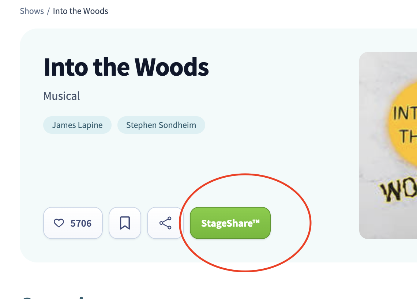This screenshot has height=299, width=417.
Task: Save show with the bookmark button
Action: pyautogui.click(x=125, y=223)
